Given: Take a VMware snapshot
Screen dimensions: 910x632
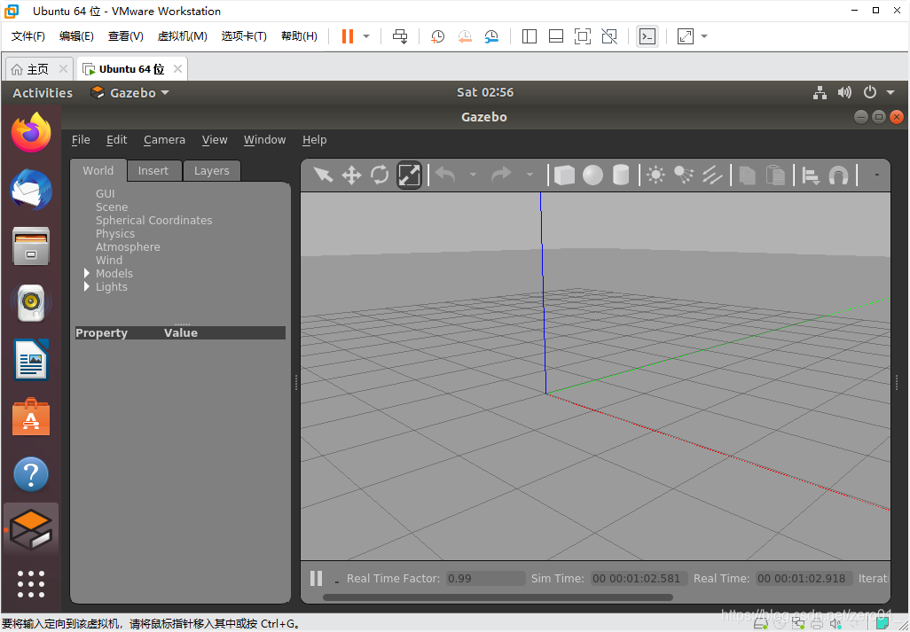Looking at the screenshot, I should point(437,36).
